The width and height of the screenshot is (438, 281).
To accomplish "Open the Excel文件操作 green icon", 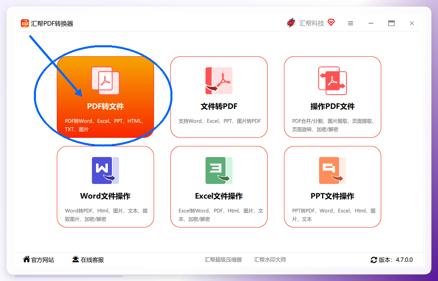I will (219, 170).
